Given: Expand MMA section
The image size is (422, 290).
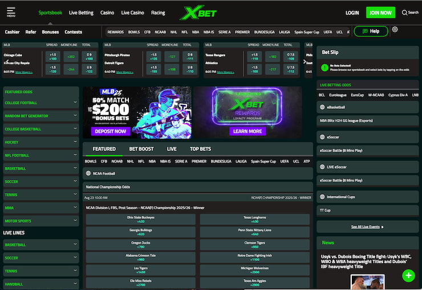Looking at the screenshot, I should click(x=41, y=208).
